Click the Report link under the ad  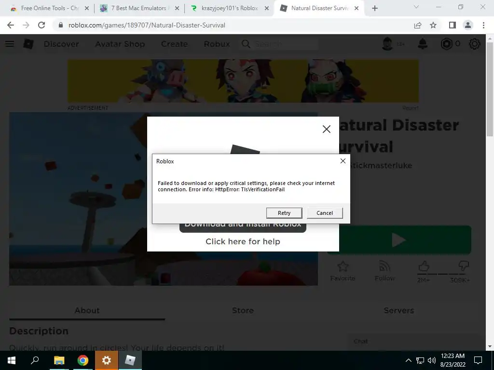tap(410, 108)
